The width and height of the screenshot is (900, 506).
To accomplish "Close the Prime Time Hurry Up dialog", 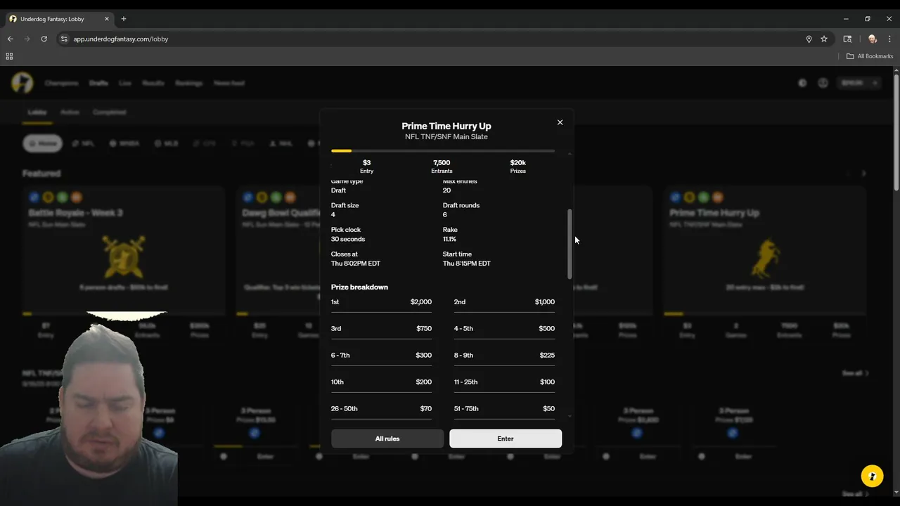I will [560, 122].
